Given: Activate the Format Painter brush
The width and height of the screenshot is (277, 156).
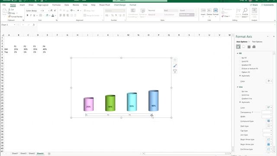Looking at the screenshot, I should click(10, 16).
